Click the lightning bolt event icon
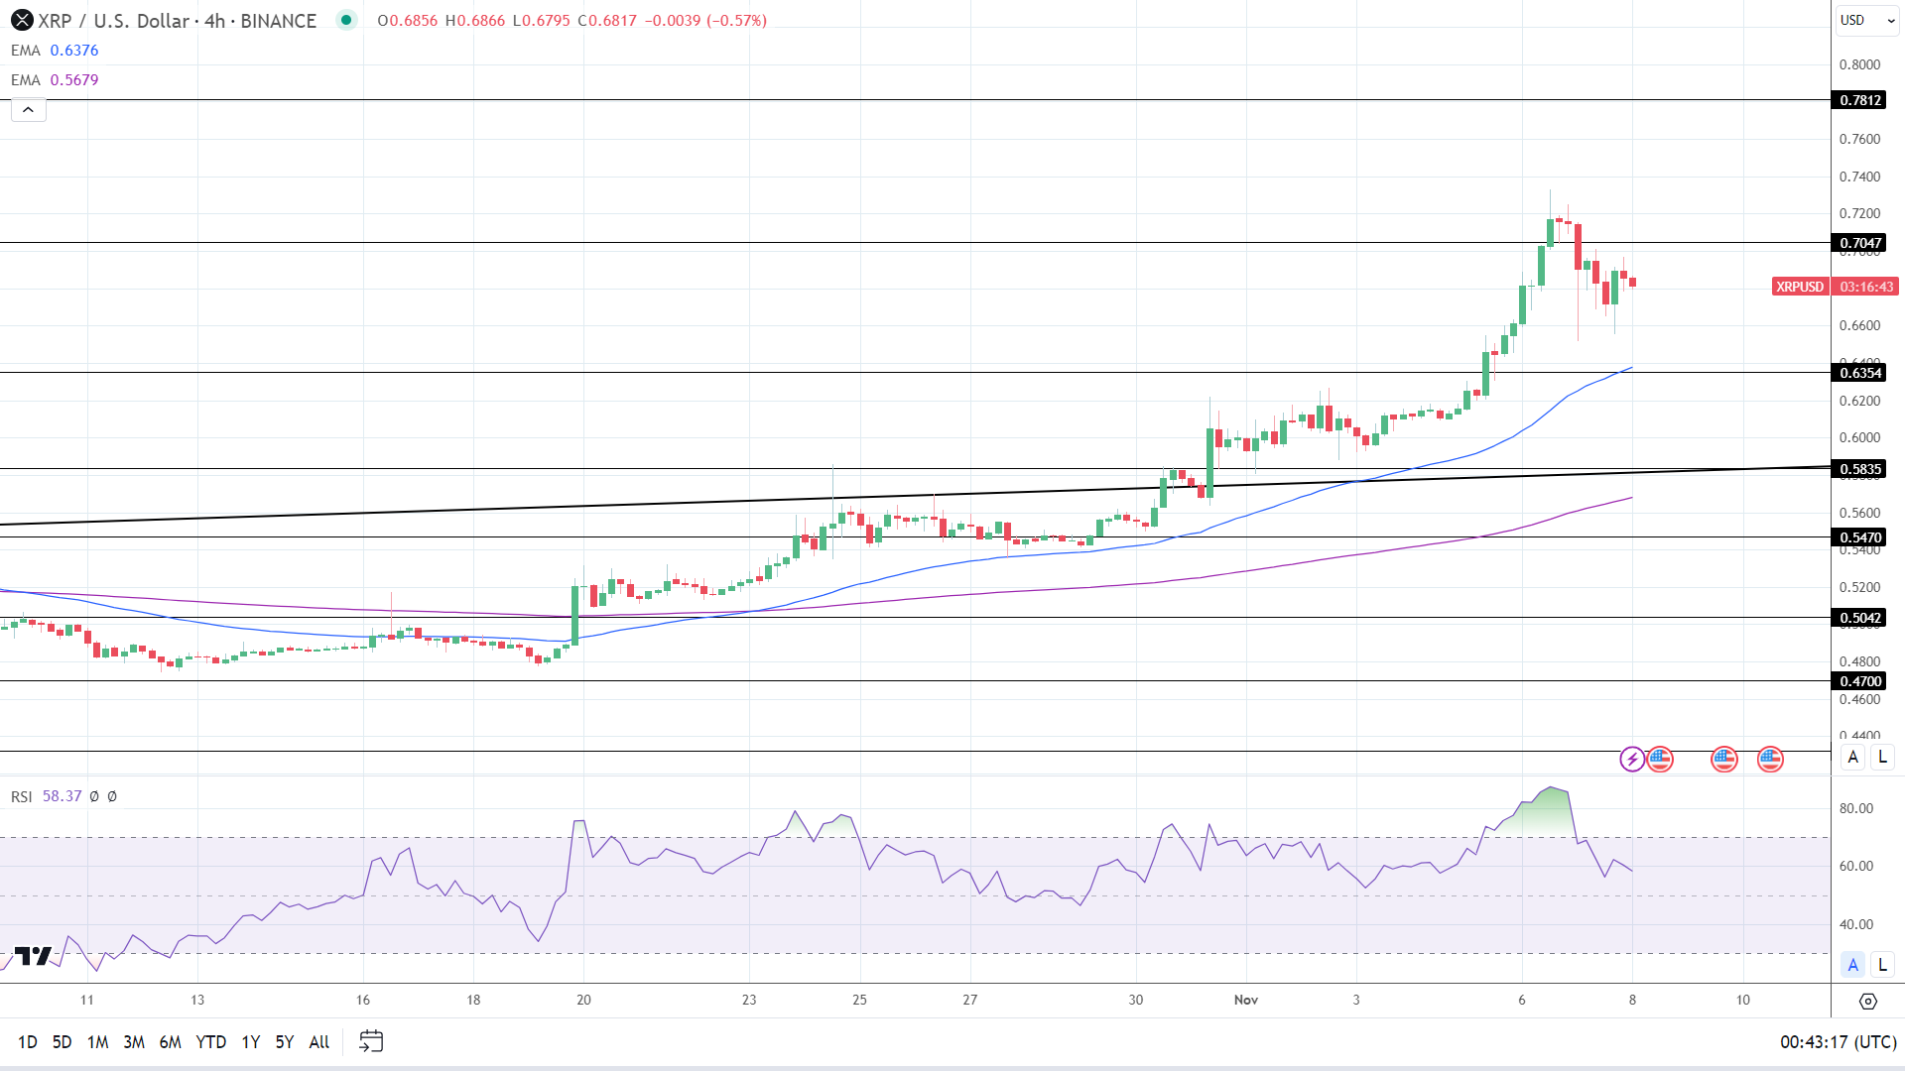This screenshot has height=1071, width=1905. point(1632,760)
